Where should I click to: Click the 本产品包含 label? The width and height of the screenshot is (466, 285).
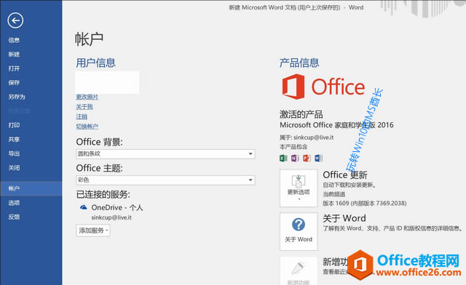[x=293, y=147]
